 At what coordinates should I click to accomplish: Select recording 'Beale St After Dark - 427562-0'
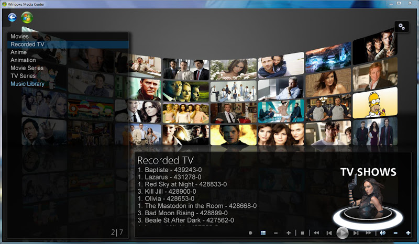186,220
